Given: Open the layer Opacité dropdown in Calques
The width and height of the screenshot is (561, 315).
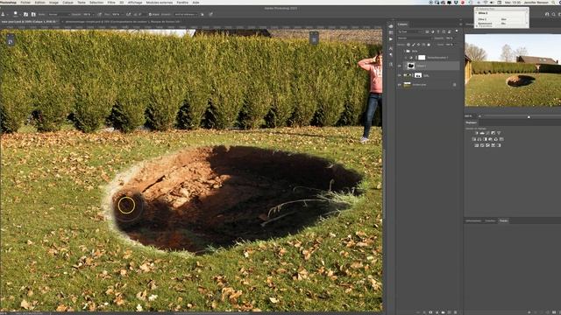Looking at the screenshot, I should coord(455,38).
